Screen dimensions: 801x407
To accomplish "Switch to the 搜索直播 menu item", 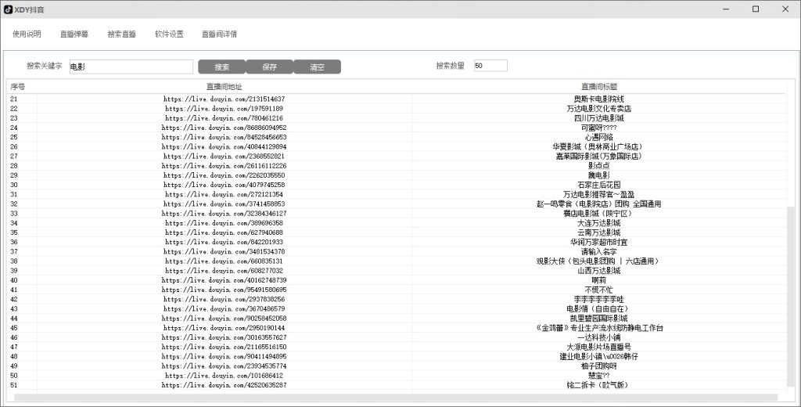I will [121, 34].
